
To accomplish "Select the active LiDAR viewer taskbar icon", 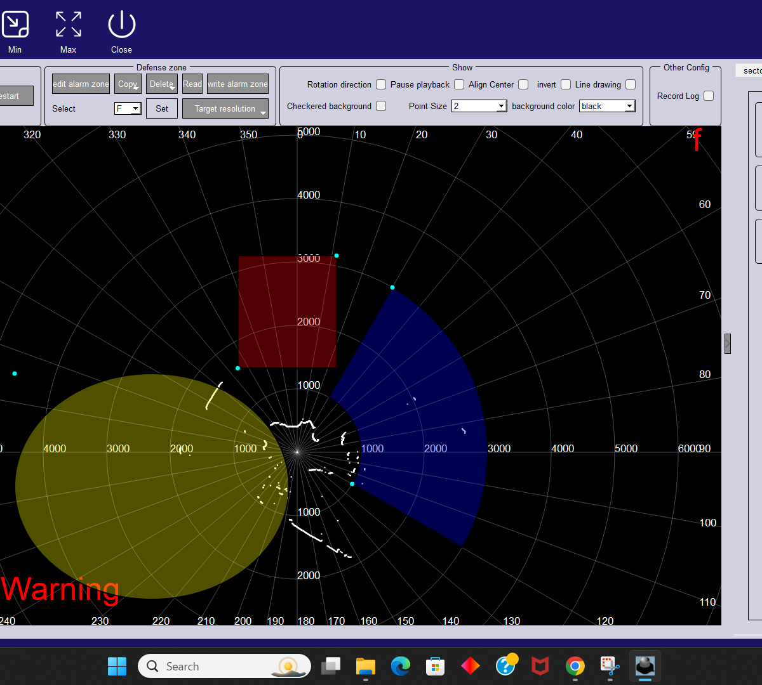I will [x=645, y=666].
